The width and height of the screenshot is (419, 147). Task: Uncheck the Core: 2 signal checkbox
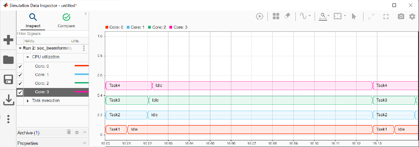(20, 84)
